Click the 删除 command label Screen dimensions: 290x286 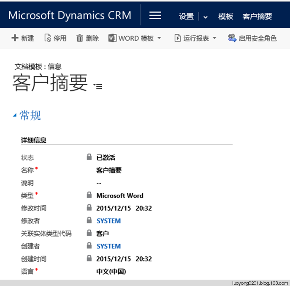click(x=92, y=38)
